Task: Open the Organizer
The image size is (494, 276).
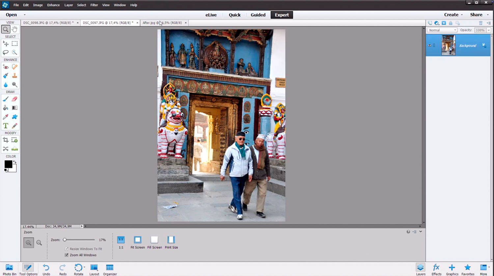Action: [110, 269]
